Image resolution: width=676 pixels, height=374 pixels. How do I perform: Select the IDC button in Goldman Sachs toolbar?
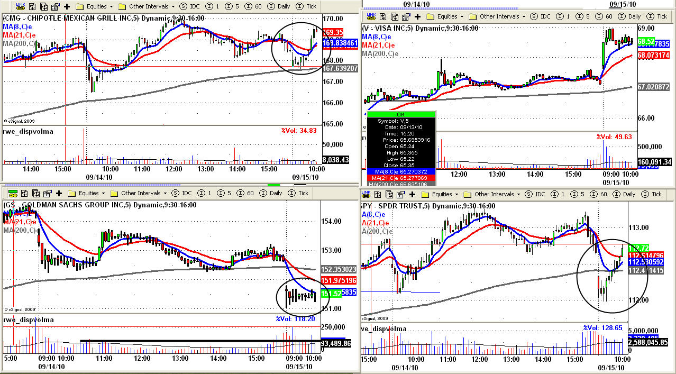click(182, 193)
